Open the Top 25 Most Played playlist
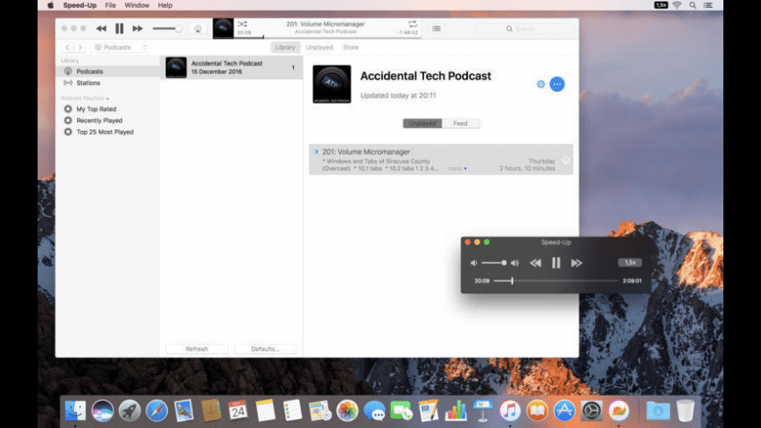The width and height of the screenshot is (761, 428). pos(105,132)
